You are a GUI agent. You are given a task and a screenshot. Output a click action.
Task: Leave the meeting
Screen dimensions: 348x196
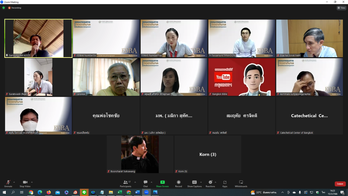340,184
